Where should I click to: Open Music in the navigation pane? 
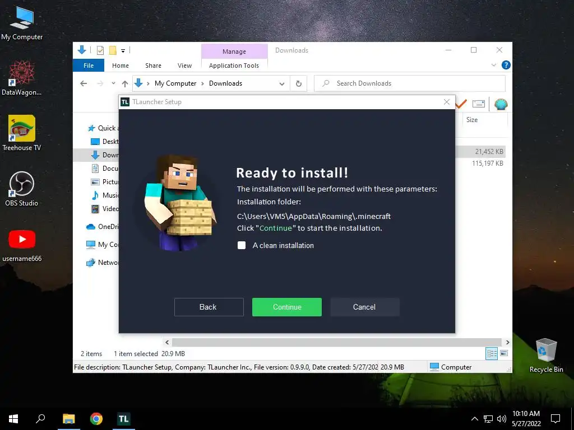[x=105, y=195]
